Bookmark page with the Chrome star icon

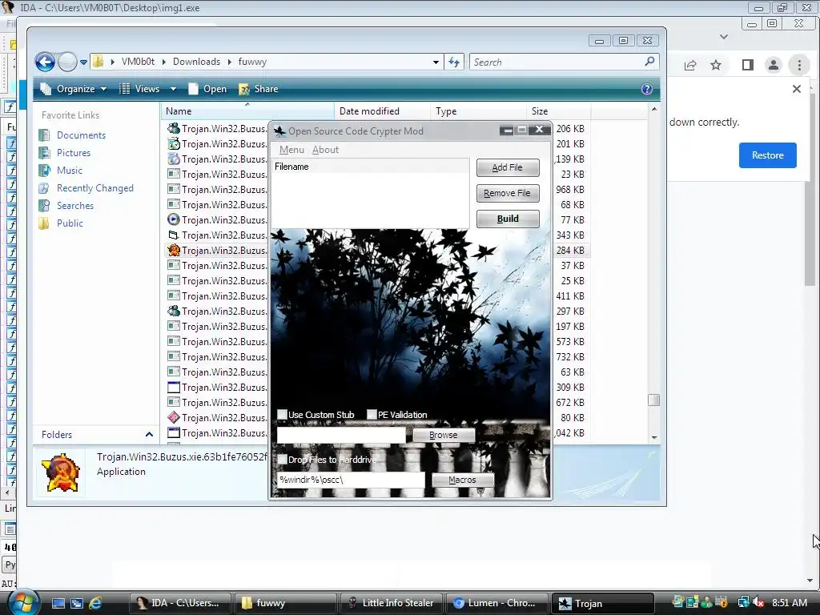(x=716, y=65)
